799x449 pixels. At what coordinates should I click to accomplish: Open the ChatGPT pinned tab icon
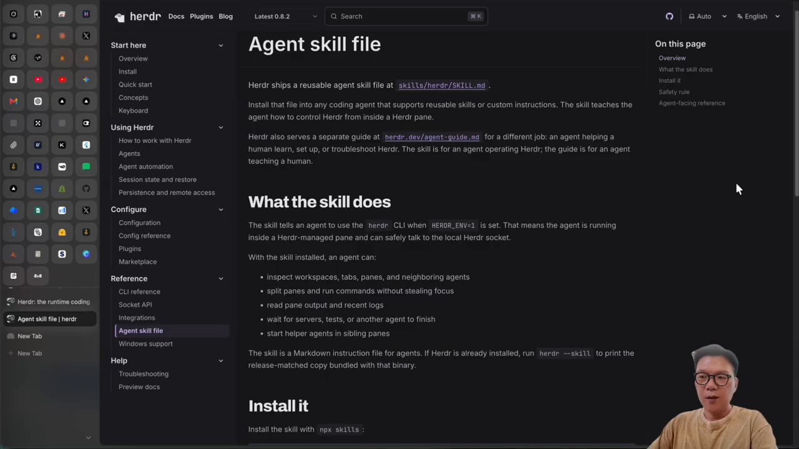38,101
